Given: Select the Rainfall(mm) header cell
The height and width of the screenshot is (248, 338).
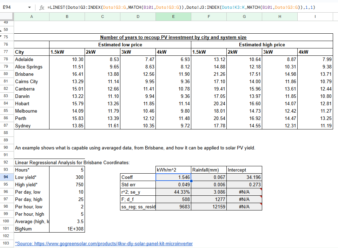Looking at the screenshot, I should tap(209, 170).
